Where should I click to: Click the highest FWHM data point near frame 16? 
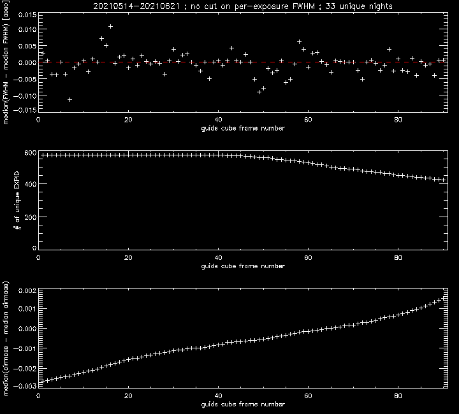110,27
